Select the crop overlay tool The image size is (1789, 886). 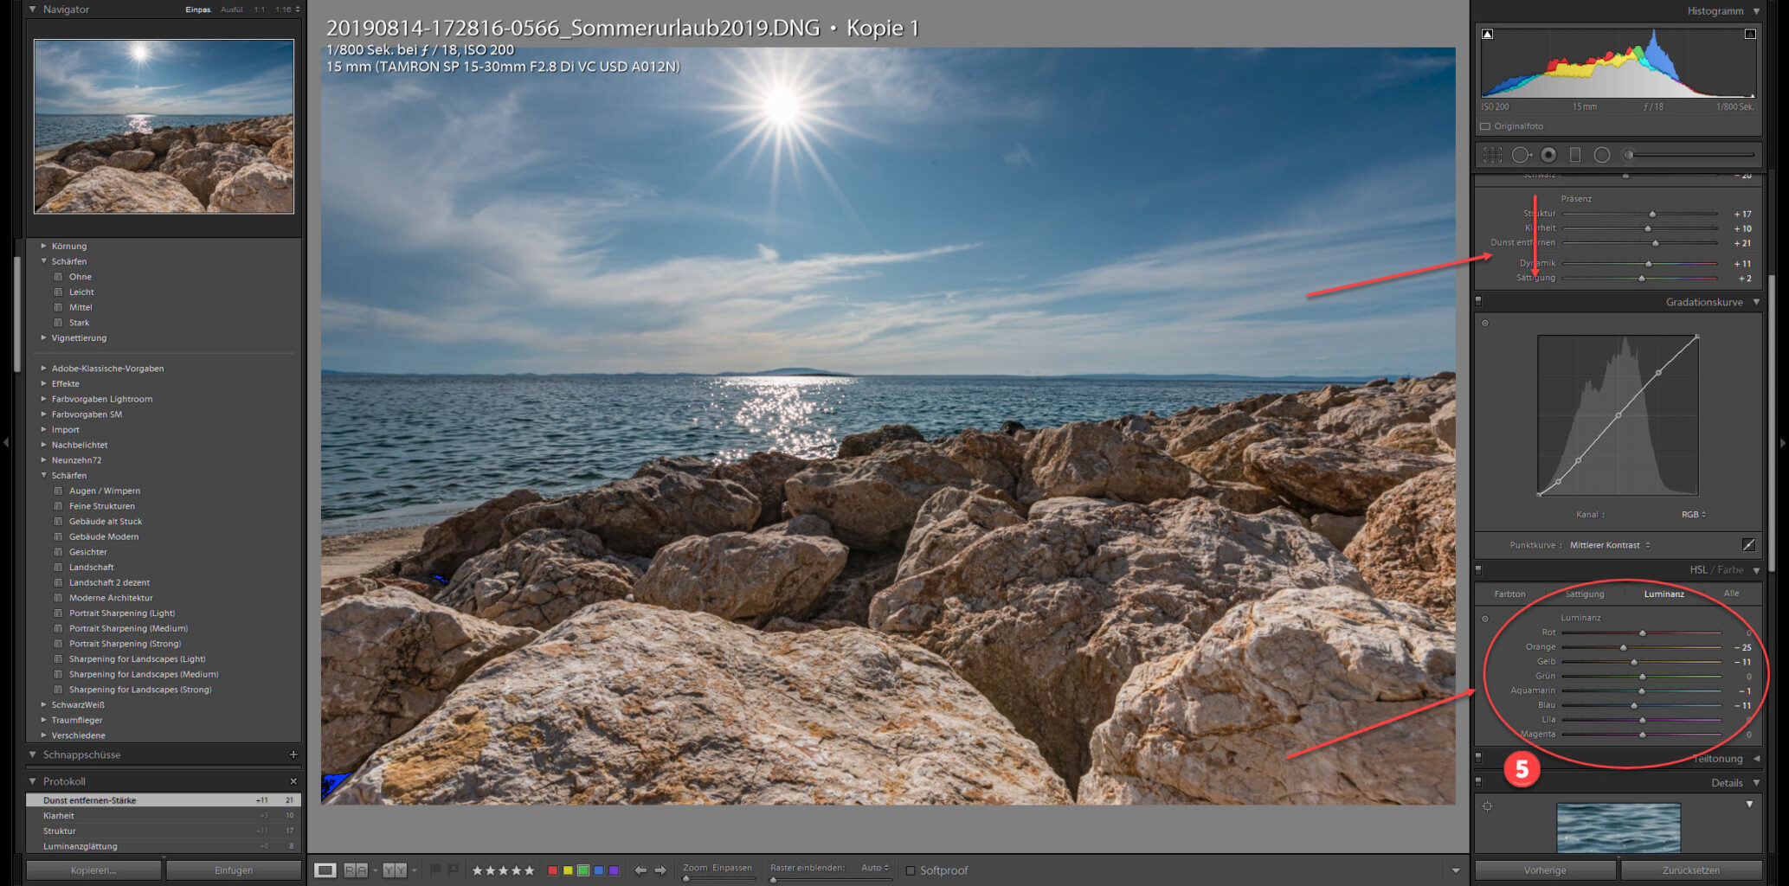pos(1492,155)
